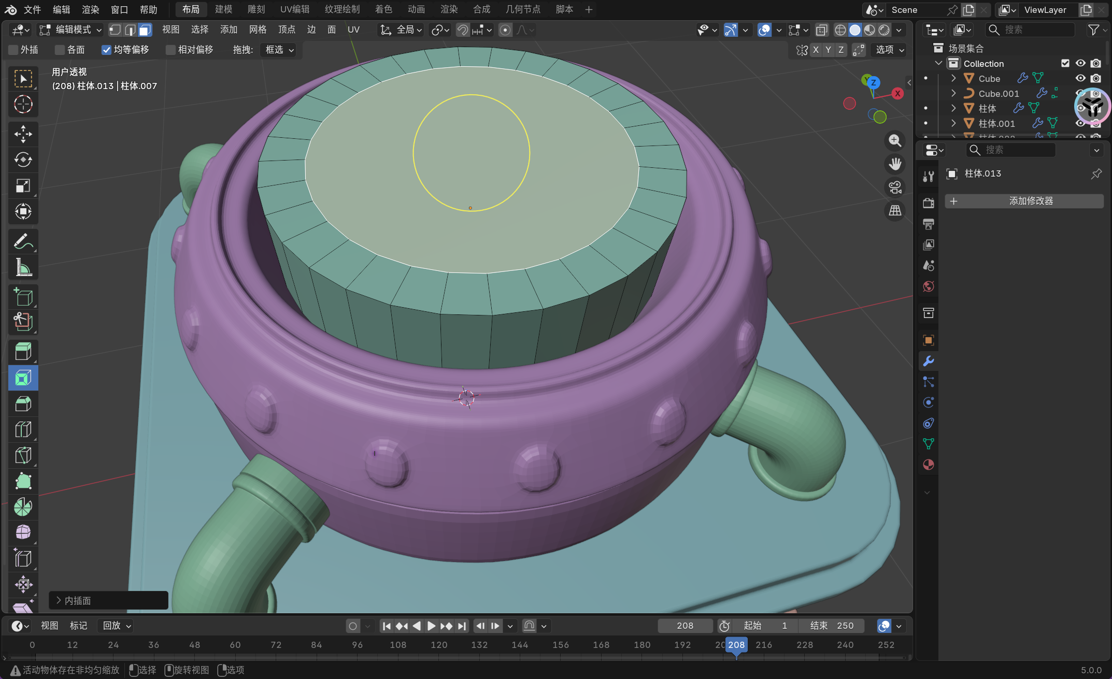This screenshot has height=679, width=1112.
Task: Enable the 外插 checkbox
Action: point(14,50)
